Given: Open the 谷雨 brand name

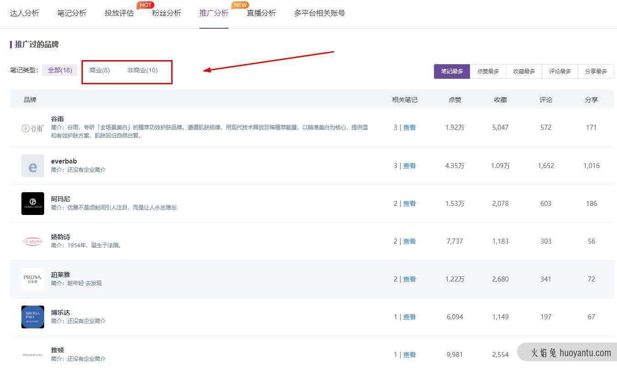Looking at the screenshot, I should (57, 119).
